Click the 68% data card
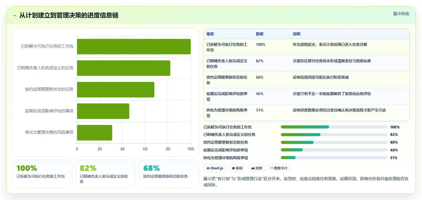 coord(169,174)
